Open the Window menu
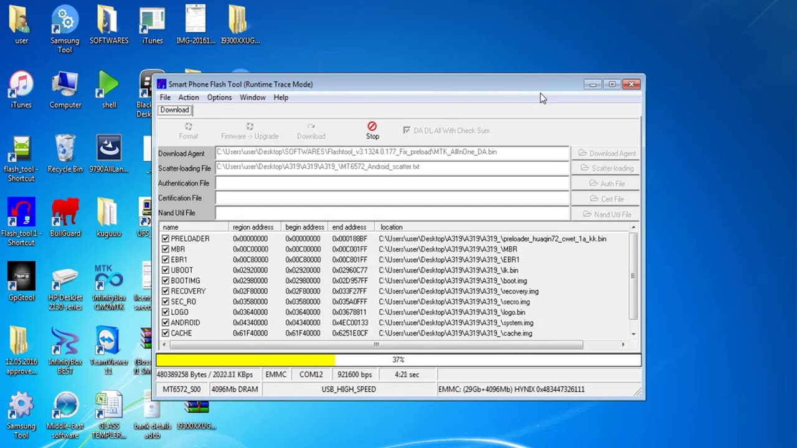Screen dimensions: 797x448 click(253, 98)
